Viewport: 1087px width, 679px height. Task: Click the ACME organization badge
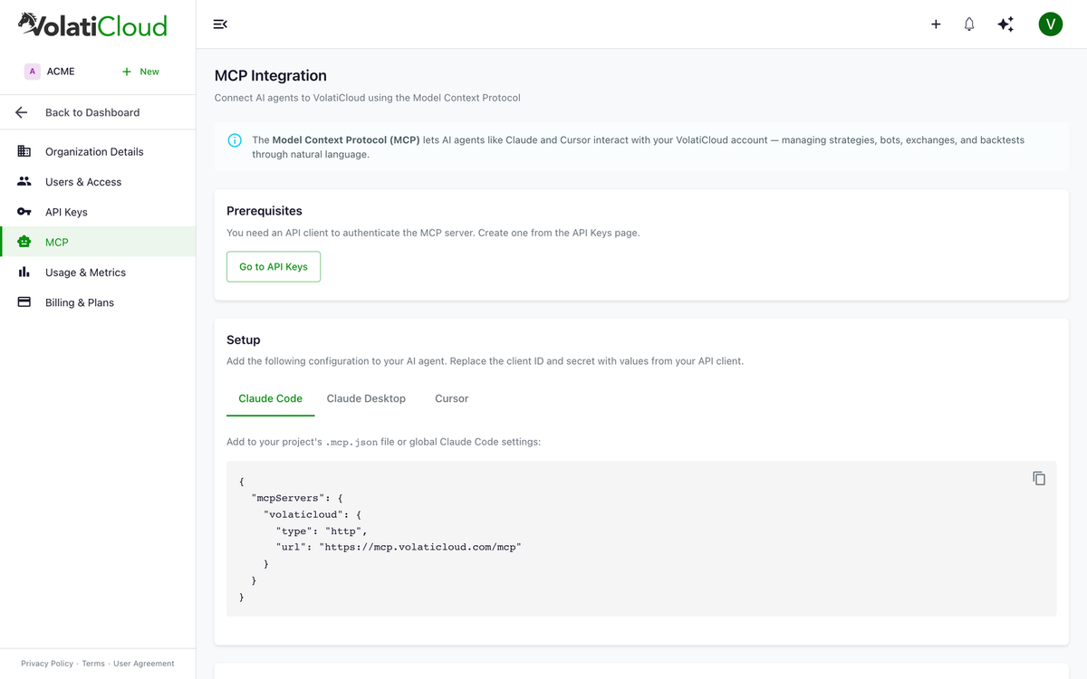(33, 72)
